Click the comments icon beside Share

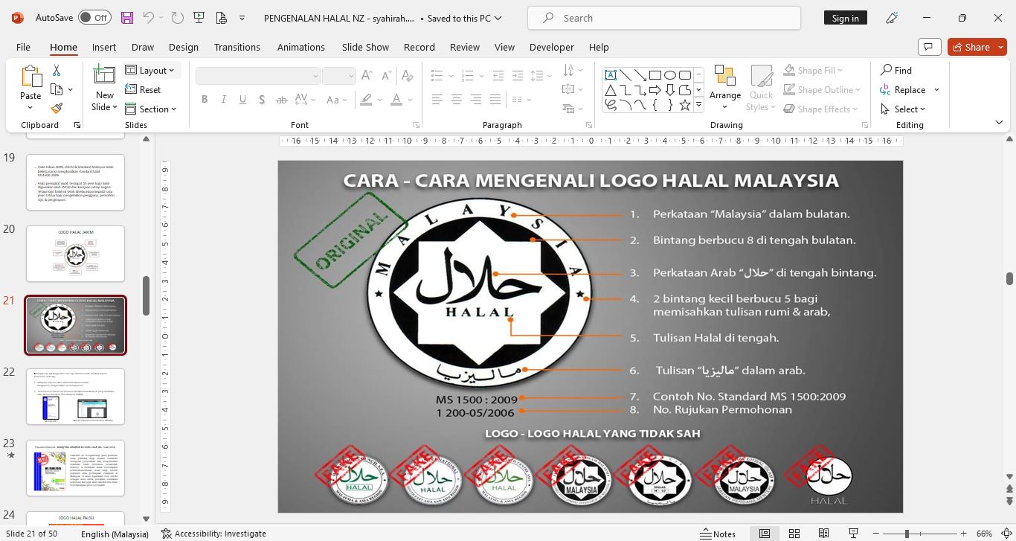928,47
